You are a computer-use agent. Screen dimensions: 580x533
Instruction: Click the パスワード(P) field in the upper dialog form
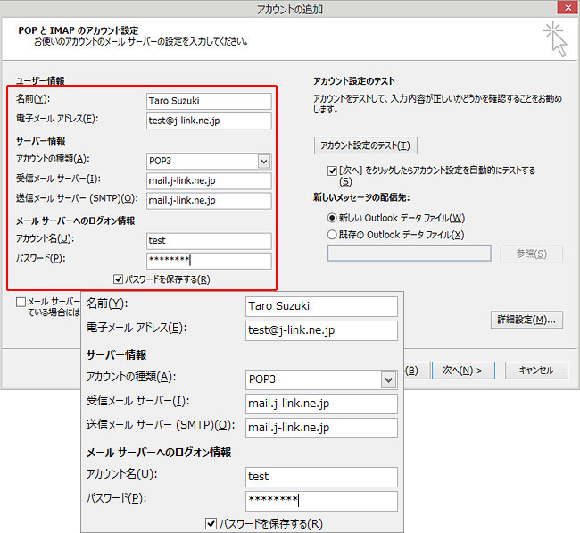pyautogui.click(x=209, y=261)
